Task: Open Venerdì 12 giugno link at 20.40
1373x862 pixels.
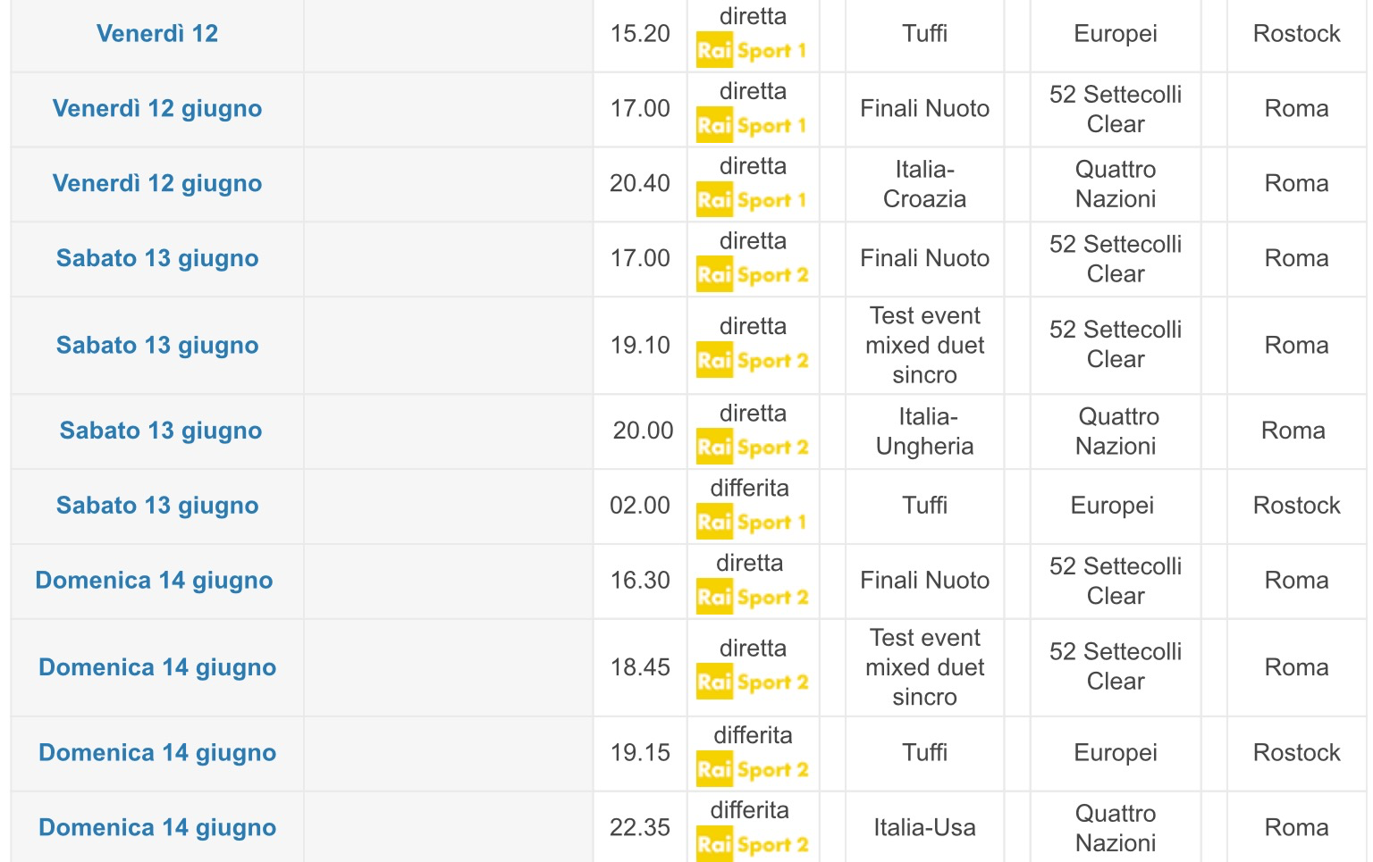Action: pos(157,184)
